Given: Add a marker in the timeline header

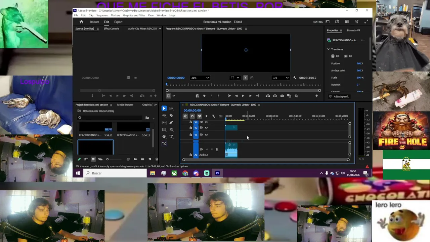Looking at the screenshot, I should click(206, 116).
